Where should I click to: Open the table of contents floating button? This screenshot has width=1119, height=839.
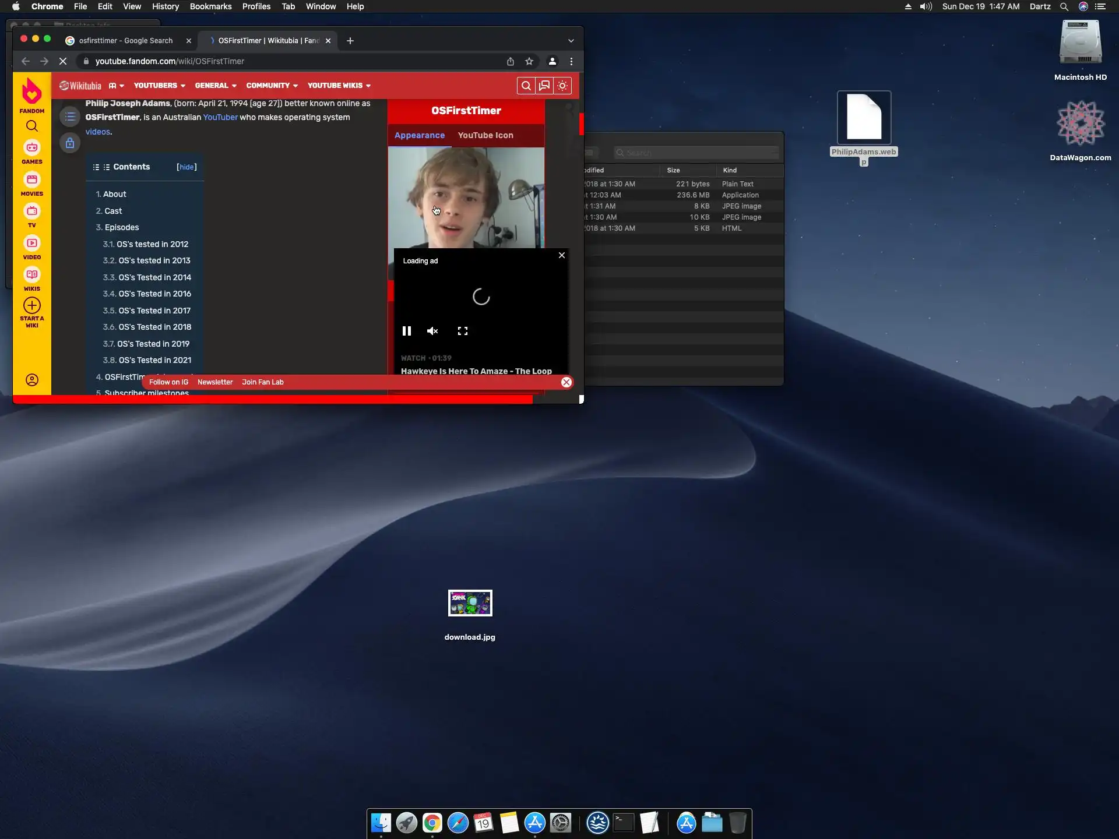click(70, 117)
